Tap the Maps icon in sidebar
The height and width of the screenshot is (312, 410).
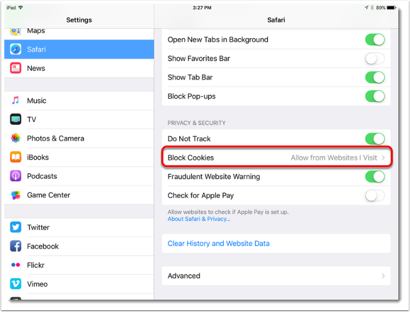(15, 31)
